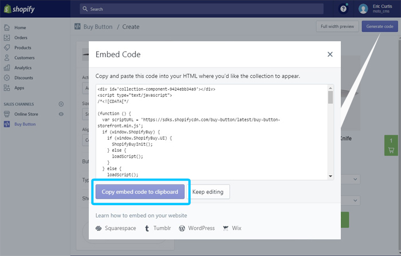The height and width of the screenshot is (256, 401).
Task: Open the Squarespace embed guide link
Action: click(120, 229)
